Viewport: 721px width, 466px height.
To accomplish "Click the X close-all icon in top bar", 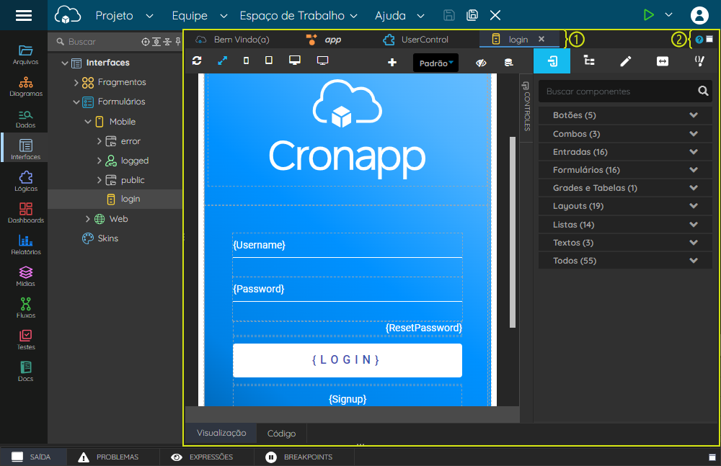I will pyautogui.click(x=495, y=16).
